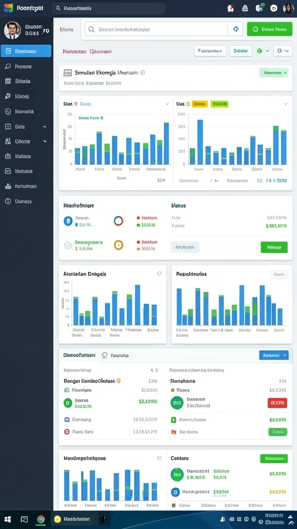Click the green button at the stats card's bottom right
The image size is (297, 529).
[x=274, y=247]
